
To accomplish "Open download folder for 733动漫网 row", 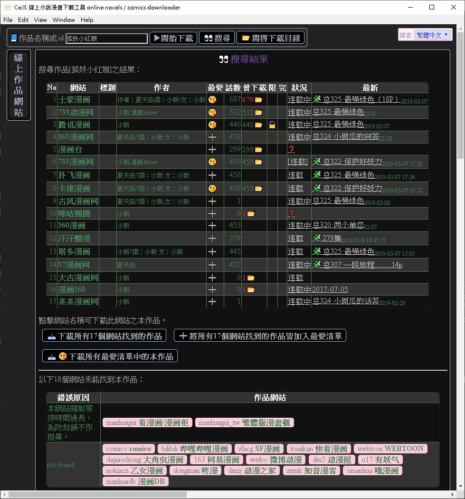I will tap(258, 112).
